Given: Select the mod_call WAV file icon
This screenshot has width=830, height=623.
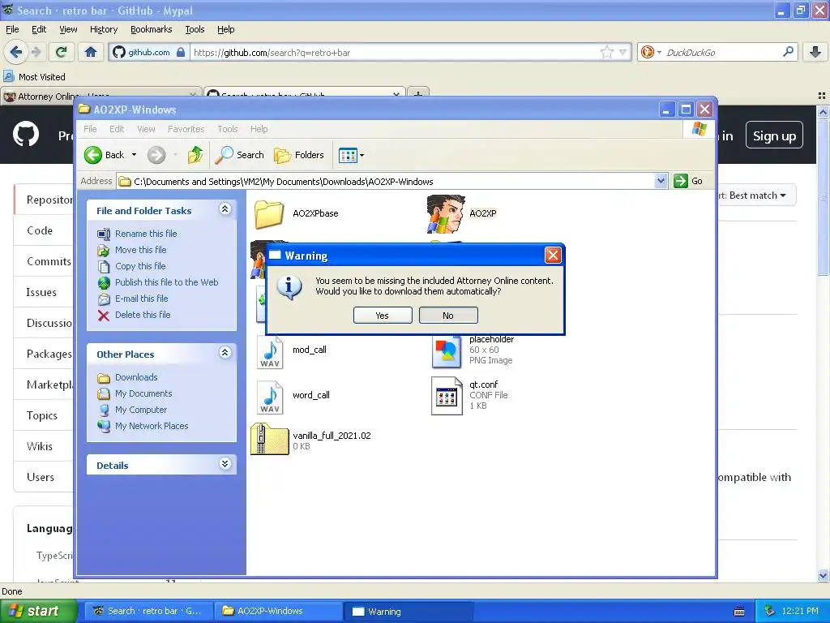Looking at the screenshot, I should [x=270, y=350].
